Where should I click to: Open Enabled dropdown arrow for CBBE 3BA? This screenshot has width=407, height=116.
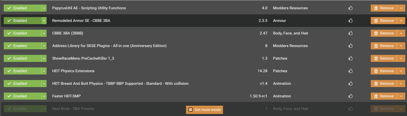click(x=44, y=33)
